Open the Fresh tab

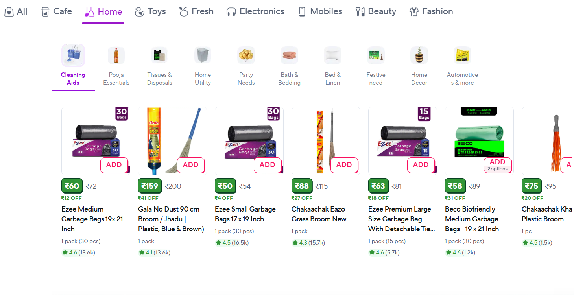(x=196, y=11)
